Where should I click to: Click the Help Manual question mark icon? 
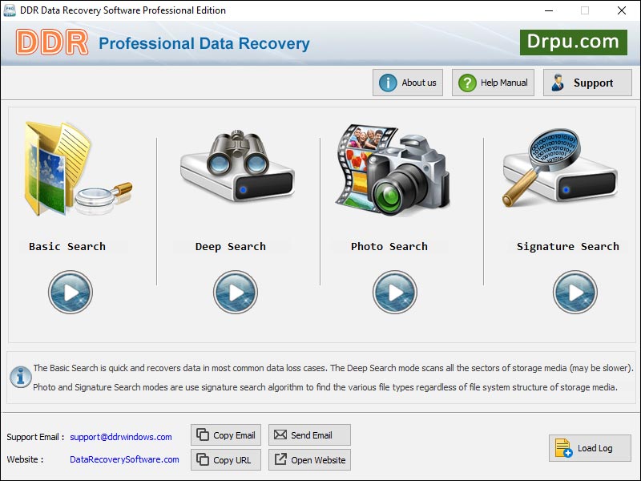467,82
